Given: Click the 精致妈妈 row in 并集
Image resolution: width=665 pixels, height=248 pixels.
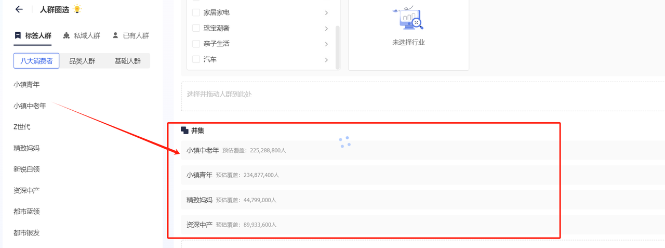Looking at the screenshot, I should (423, 200).
